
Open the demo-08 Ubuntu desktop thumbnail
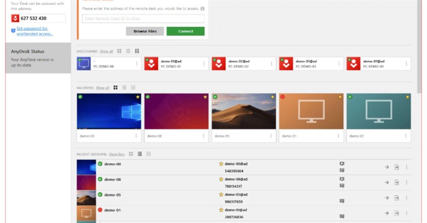[176, 111]
